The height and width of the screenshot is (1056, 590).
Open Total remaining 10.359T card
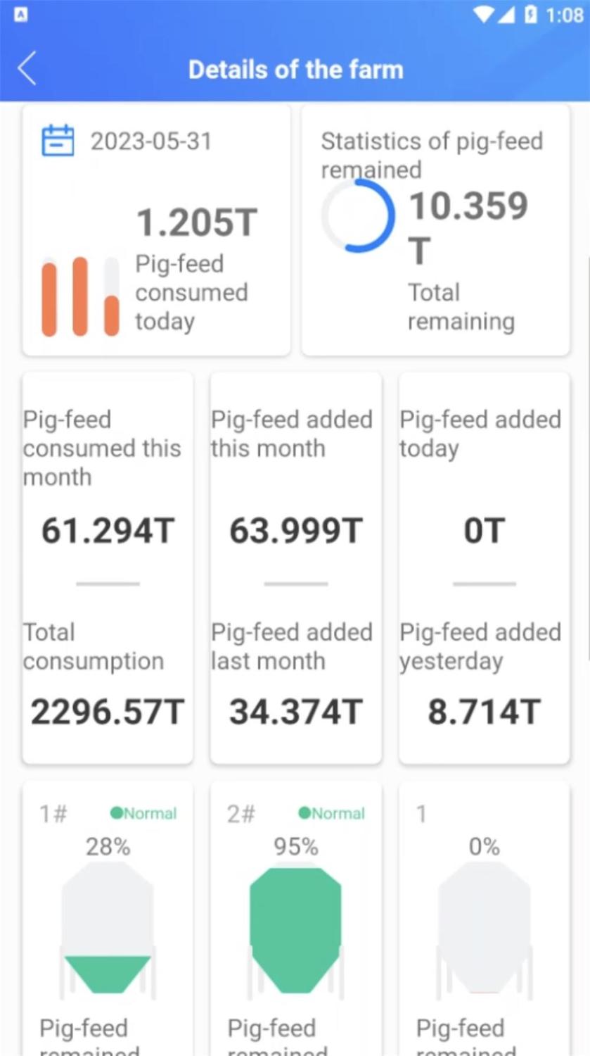click(x=435, y=230)
